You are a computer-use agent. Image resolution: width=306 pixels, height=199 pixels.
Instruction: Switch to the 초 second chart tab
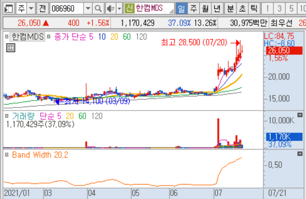242,8
